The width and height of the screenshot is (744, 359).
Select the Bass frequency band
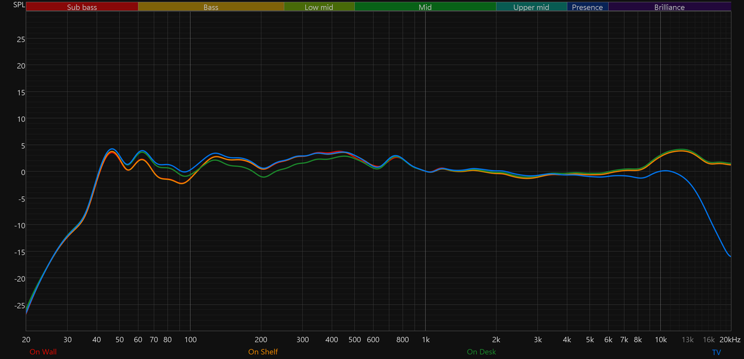[211, 7]
